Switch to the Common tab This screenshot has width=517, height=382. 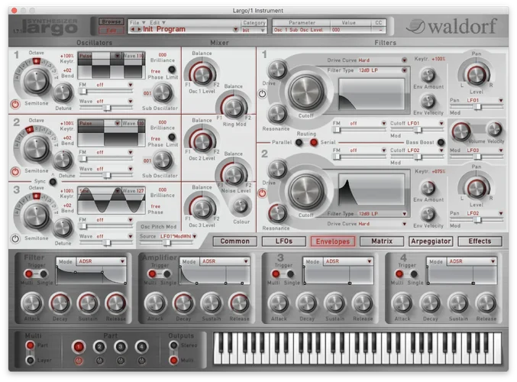235,241
